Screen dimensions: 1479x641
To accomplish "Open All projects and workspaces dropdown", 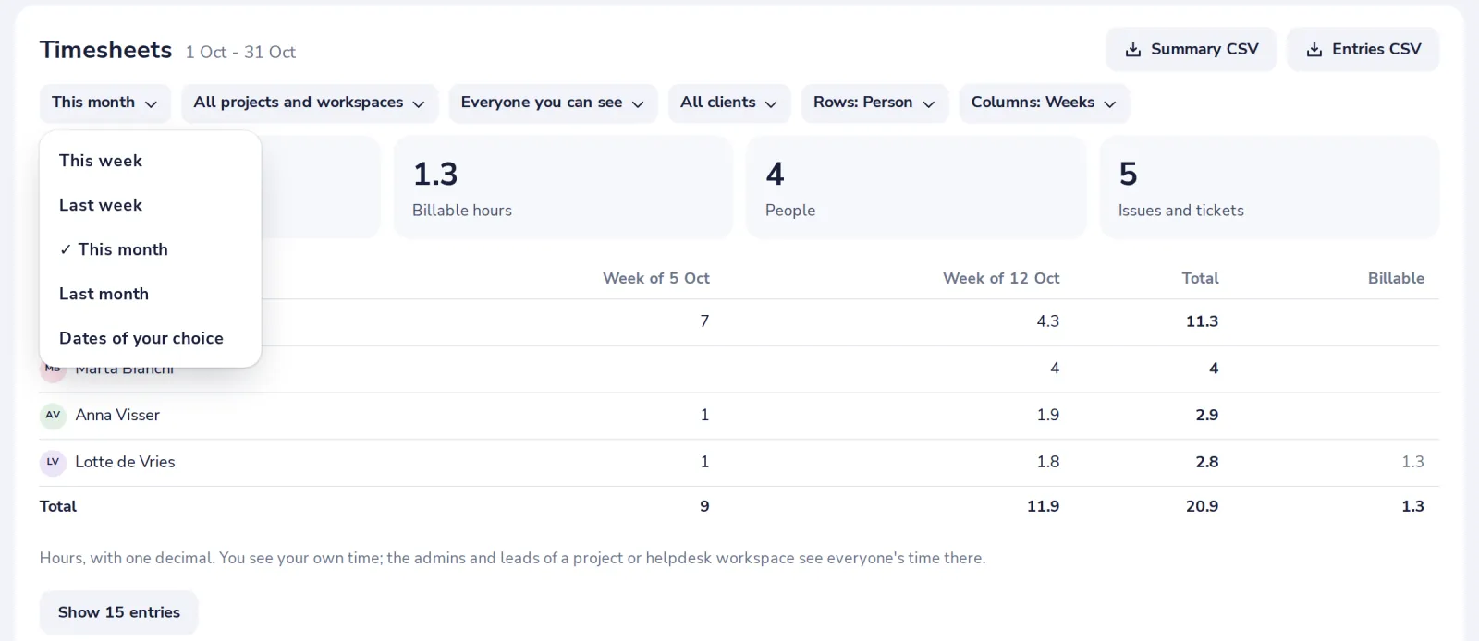I will click(x=309, y=103).
